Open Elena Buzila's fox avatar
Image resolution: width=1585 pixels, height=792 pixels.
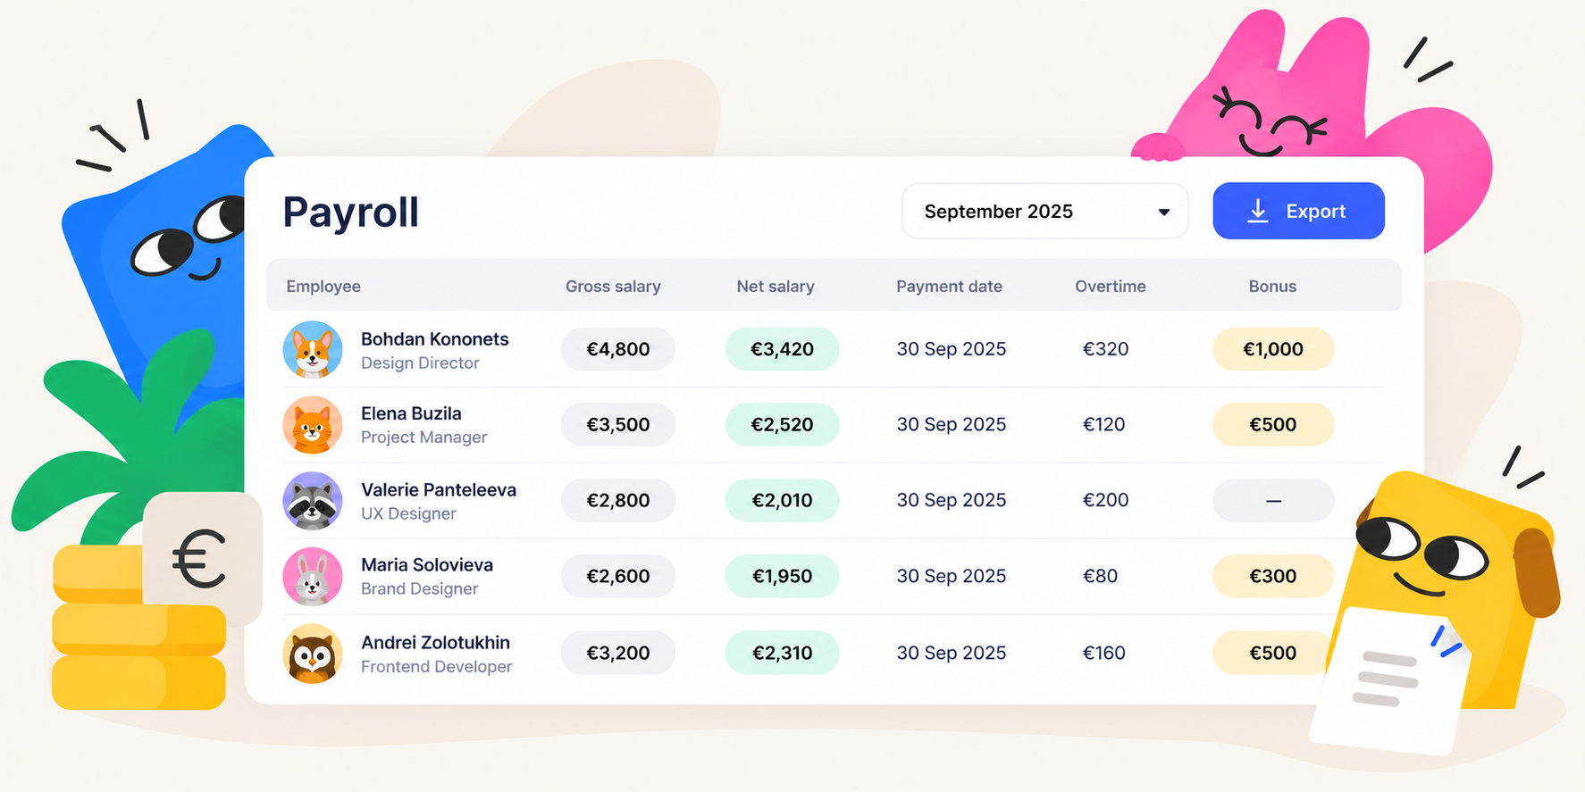[313, 425]
